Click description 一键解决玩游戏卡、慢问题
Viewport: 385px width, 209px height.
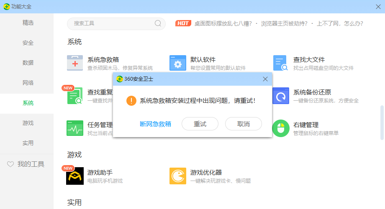(x=221, y=181)
